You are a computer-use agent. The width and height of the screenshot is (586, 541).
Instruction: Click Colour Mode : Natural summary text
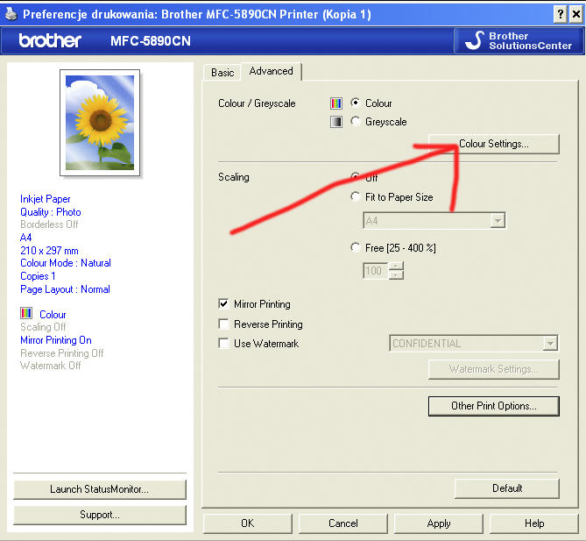click(66, 263)
